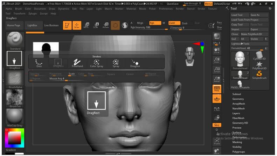Click the BPR render icon
The width and height of the screenshot is (277, 156).
217,36
